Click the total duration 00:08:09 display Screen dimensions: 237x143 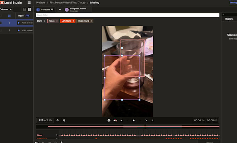212,120
